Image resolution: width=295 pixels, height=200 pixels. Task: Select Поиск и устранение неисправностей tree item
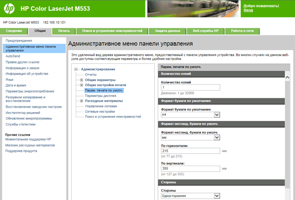[x=113, y=117]
